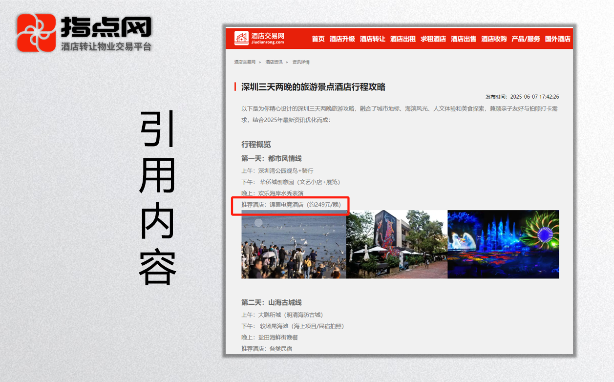Click the line 上午：大鹏所城

tap(282, 315)
